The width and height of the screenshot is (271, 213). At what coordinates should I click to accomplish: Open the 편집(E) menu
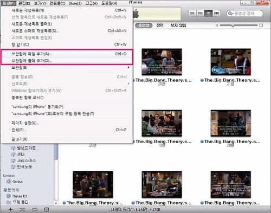(x=24, y=3)
